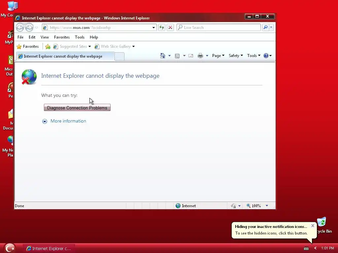This screenshot has width=338, height=253.
Task: Open Favorites center with the star button
Action: tap(28, 46)
